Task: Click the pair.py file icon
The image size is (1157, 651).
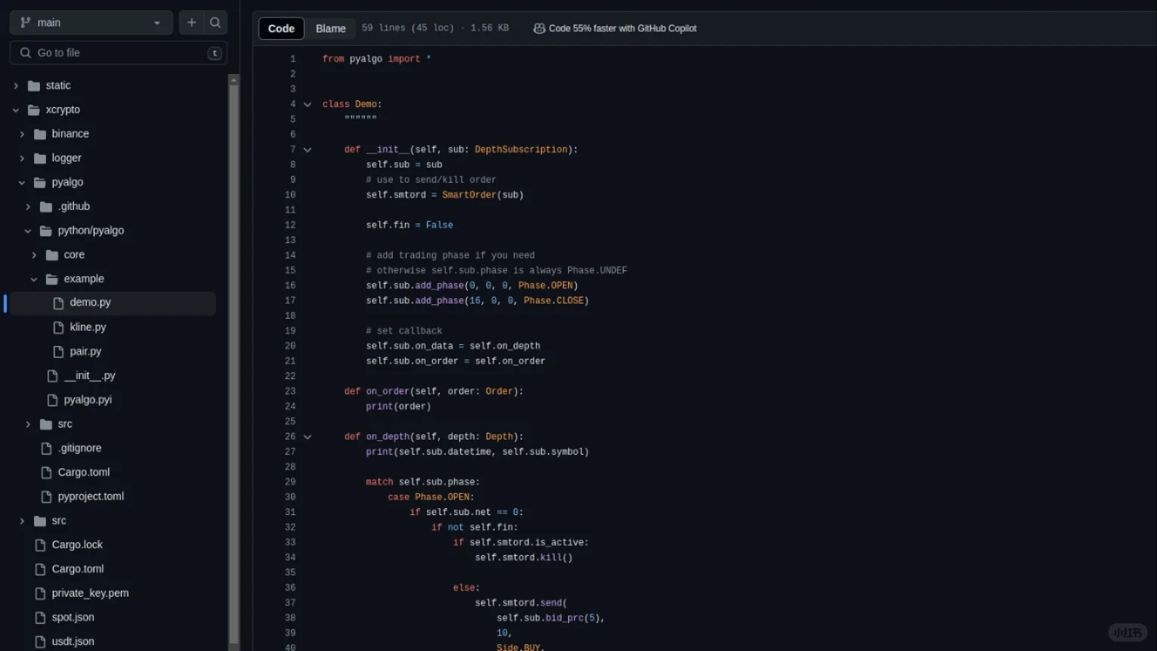Action: pos(58,351)
